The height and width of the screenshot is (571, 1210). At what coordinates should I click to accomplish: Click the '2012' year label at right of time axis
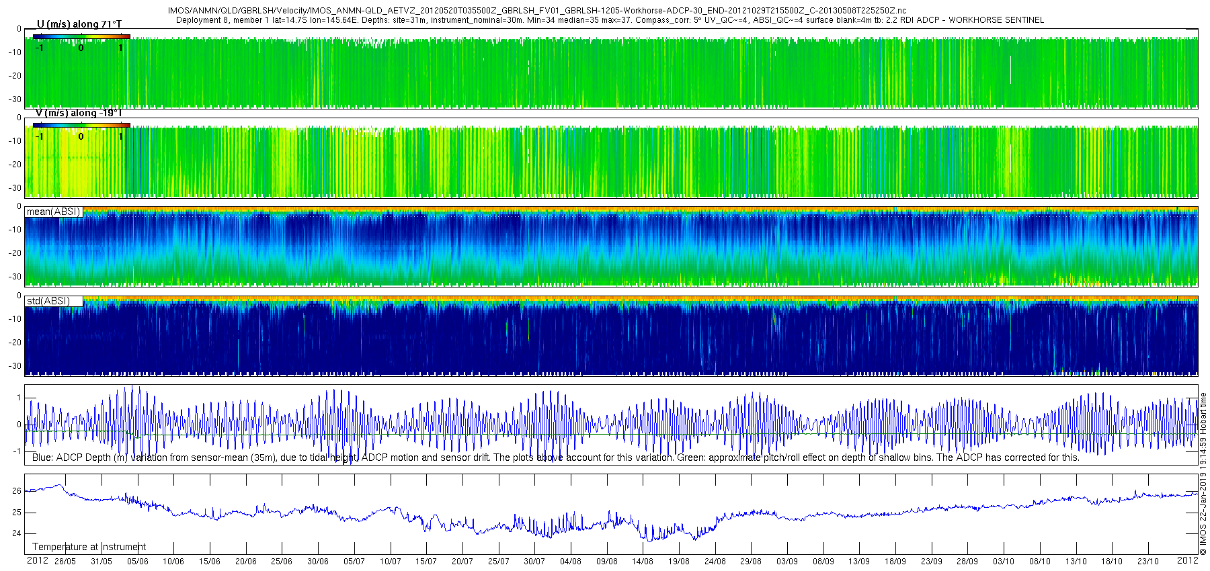point(1187,560)
